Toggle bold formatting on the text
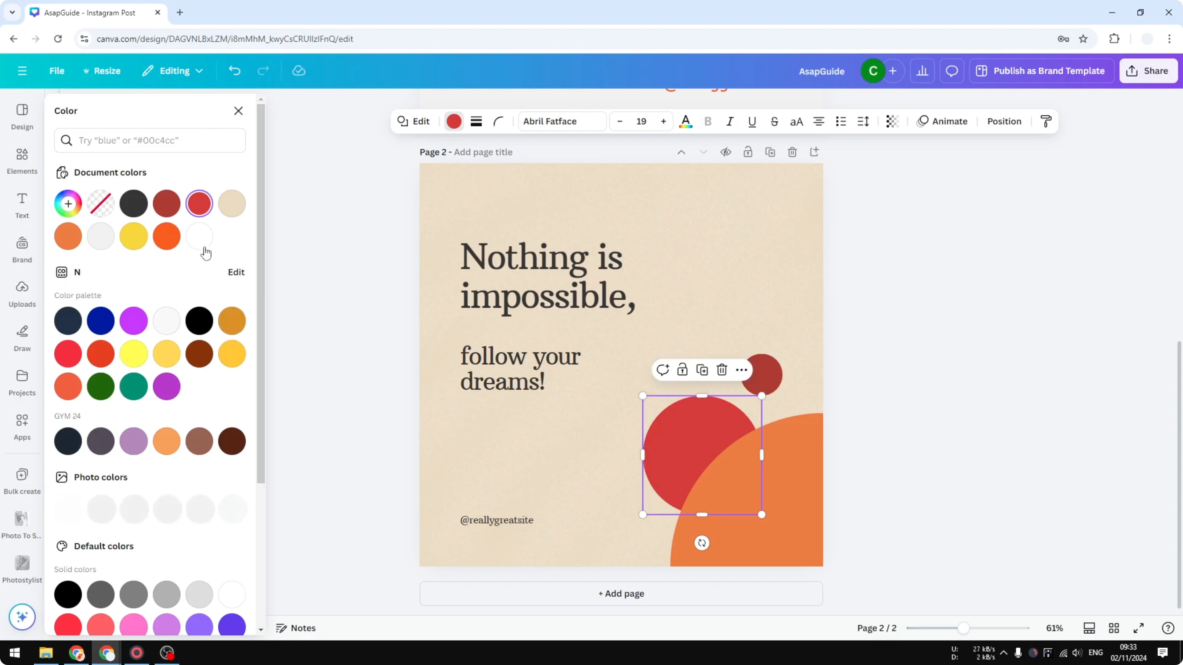 pos(708,121)
